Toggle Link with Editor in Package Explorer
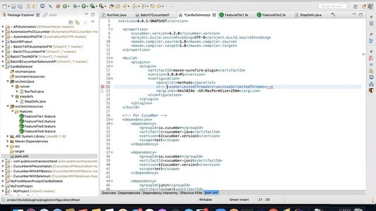The height and width of the screenshot is (211, 376). pos(77,22)
